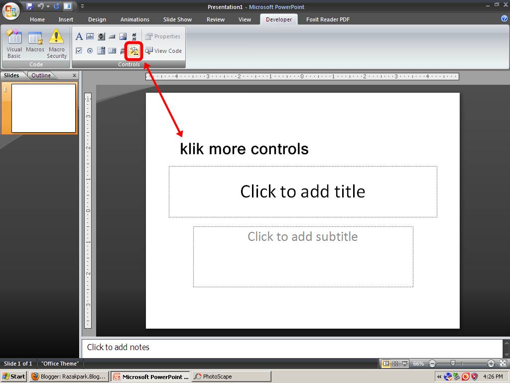Open the Office button menu

[x=10, y=10]
